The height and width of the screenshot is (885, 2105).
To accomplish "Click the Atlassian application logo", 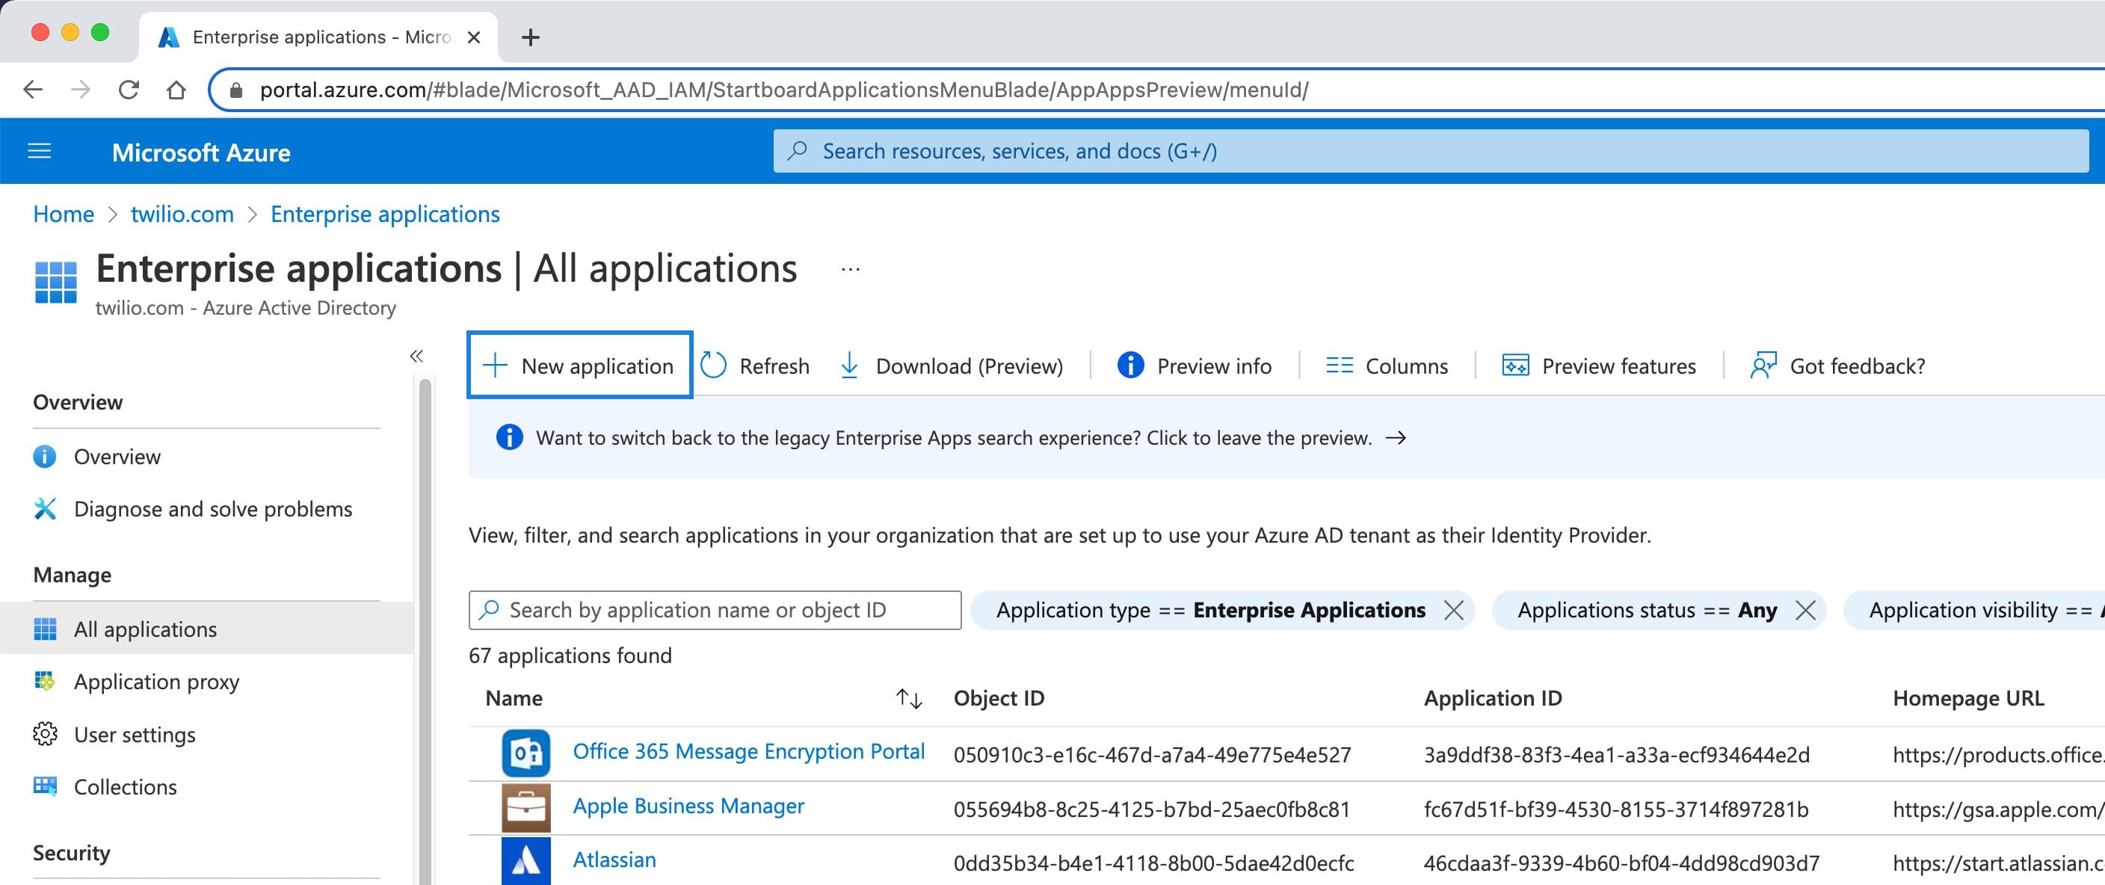I will [x=526, y=860].
